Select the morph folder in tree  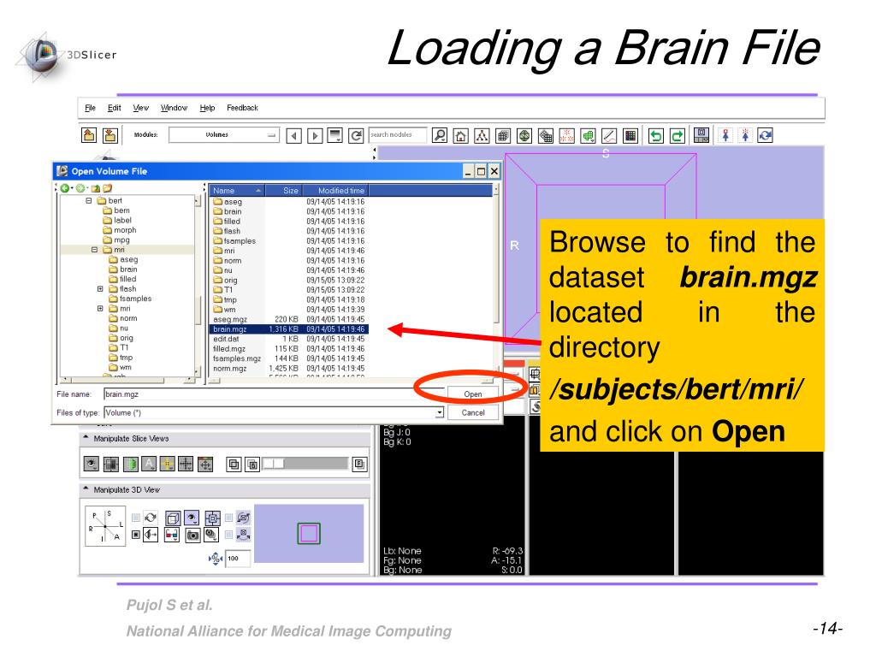(x=120, y=230)
